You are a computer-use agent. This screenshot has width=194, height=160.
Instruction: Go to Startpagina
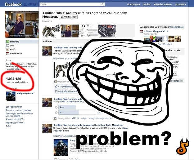tap(133, 4)
